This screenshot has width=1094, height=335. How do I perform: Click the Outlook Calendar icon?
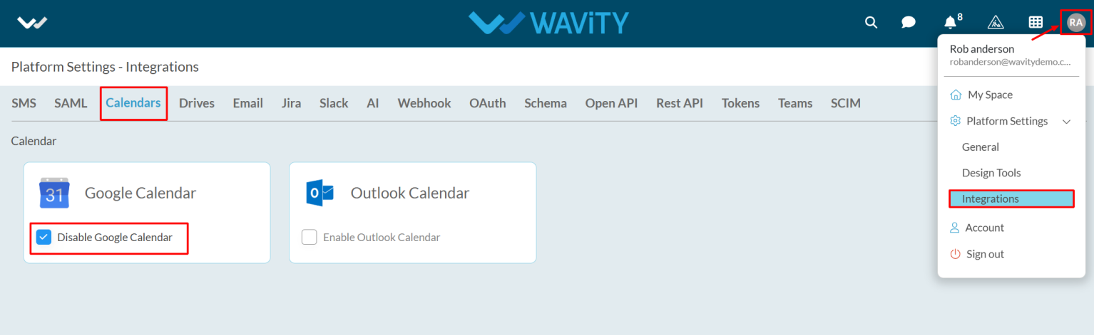[x=319, y=193]
